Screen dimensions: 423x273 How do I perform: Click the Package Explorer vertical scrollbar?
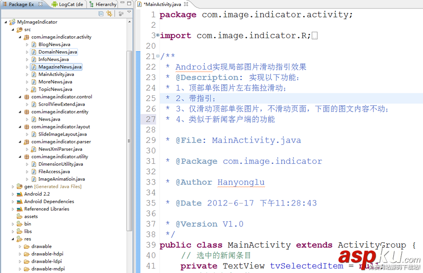[129, 140]
